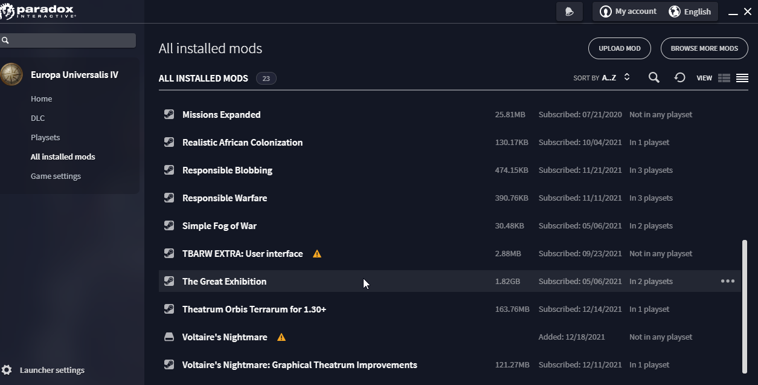
Task: Click the 121.27MB size value
Action: point(512,364)
